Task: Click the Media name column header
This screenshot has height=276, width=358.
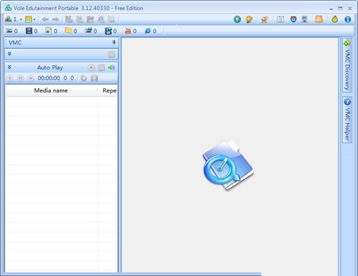Action: [x=51, y=91]
